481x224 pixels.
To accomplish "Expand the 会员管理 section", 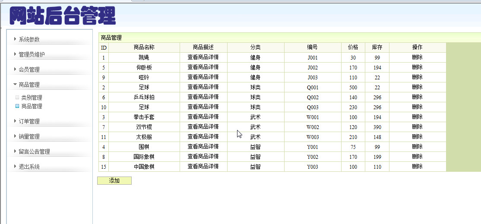I will point(27,69).
